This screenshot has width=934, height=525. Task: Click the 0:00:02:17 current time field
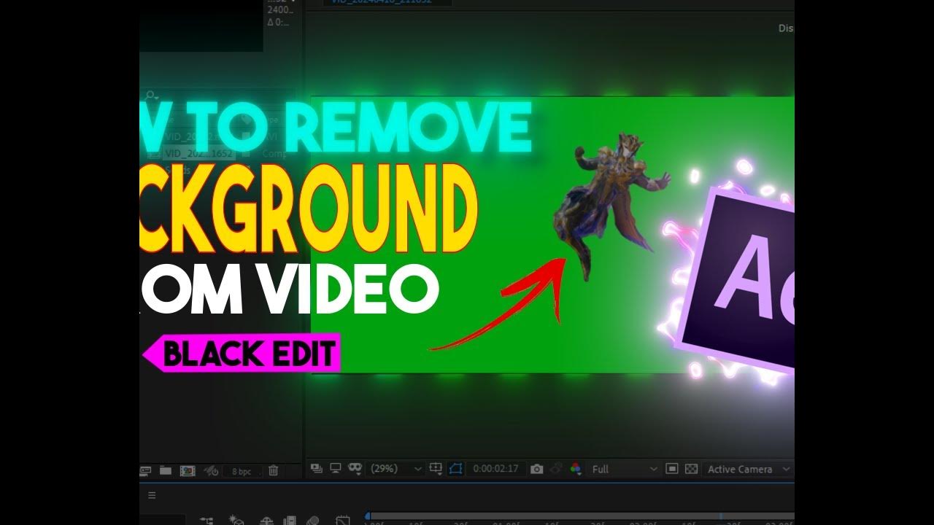click(x=495, y=469)
